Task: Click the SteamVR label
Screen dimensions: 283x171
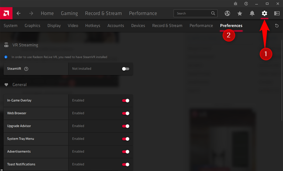Action: point(14,69)
